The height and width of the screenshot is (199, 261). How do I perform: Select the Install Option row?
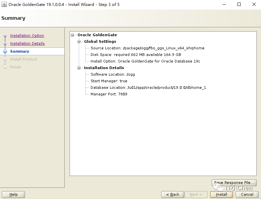(145, 61)
